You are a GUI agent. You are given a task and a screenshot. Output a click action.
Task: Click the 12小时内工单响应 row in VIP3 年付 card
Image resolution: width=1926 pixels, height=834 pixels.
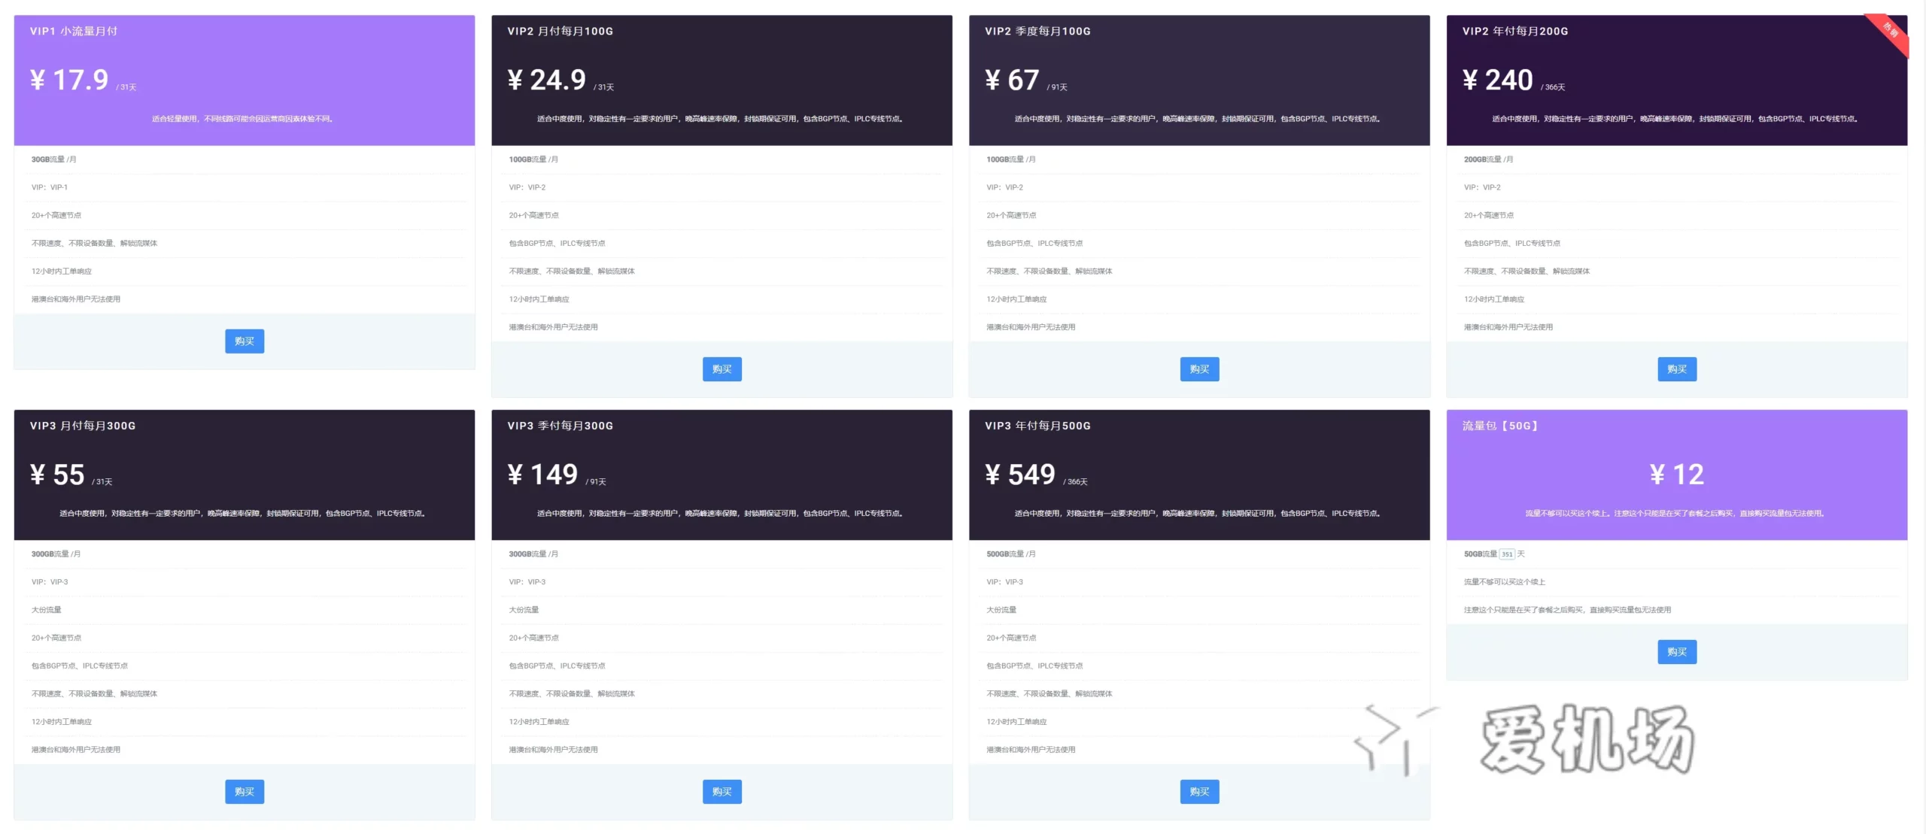(x=1199, y=722)
